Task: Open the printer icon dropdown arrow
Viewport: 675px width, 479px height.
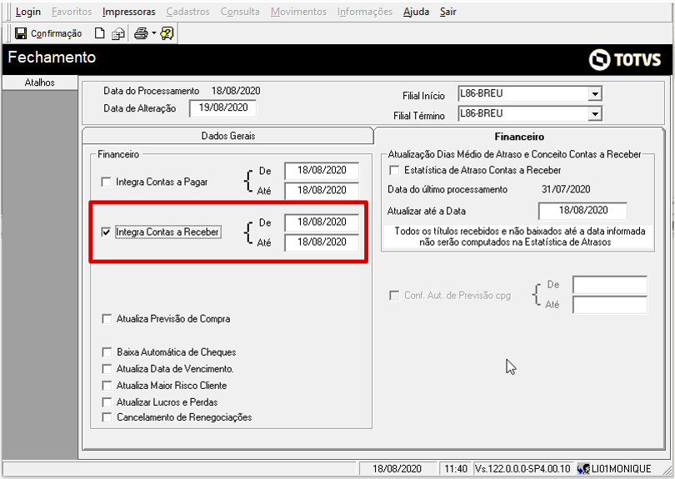Action: tap(153, 33)
